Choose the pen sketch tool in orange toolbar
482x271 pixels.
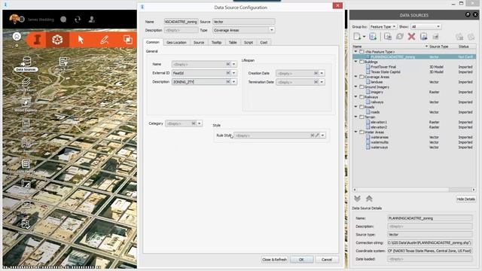(x=104, y=40)
